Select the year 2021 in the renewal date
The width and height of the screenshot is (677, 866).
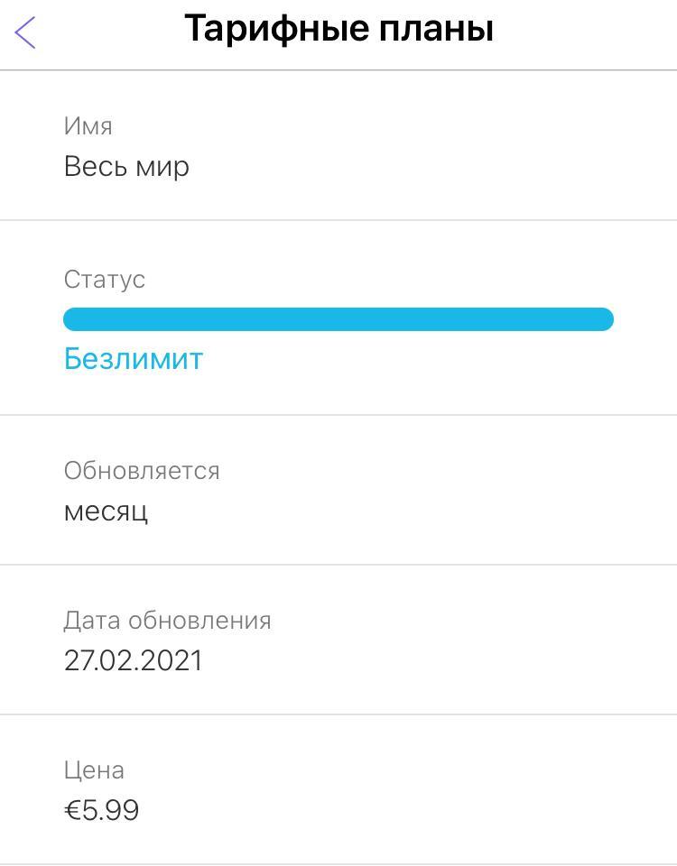tap(172, 661)
